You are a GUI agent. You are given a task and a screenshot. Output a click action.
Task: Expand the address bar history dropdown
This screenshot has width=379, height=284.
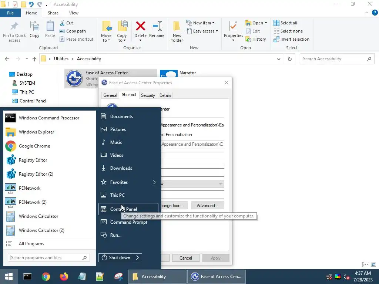tap(279, 59)
